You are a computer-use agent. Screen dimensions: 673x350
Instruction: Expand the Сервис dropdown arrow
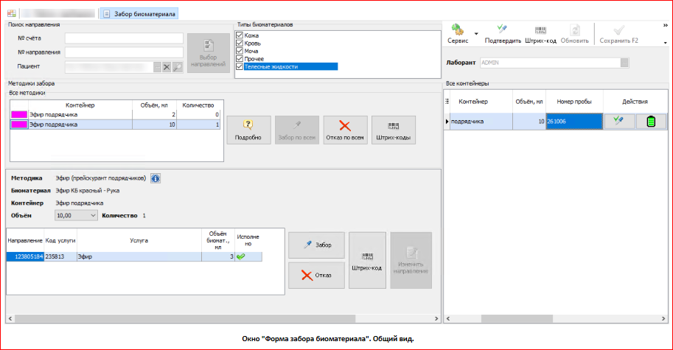[476, 34]
